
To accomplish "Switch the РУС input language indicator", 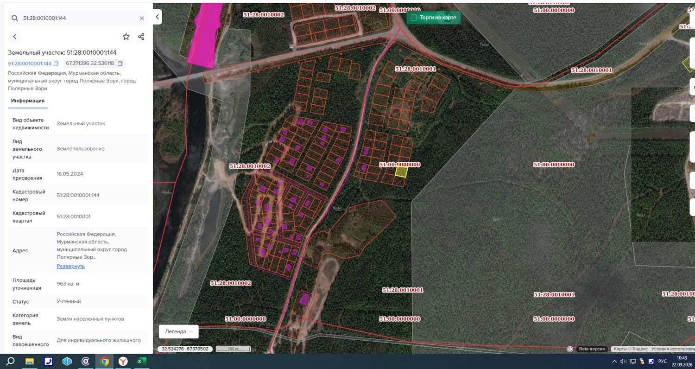I will [x=663, y=361].
